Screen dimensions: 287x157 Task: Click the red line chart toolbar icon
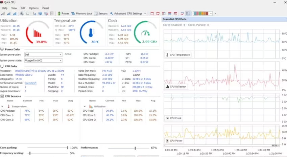(x=182, y=14)
